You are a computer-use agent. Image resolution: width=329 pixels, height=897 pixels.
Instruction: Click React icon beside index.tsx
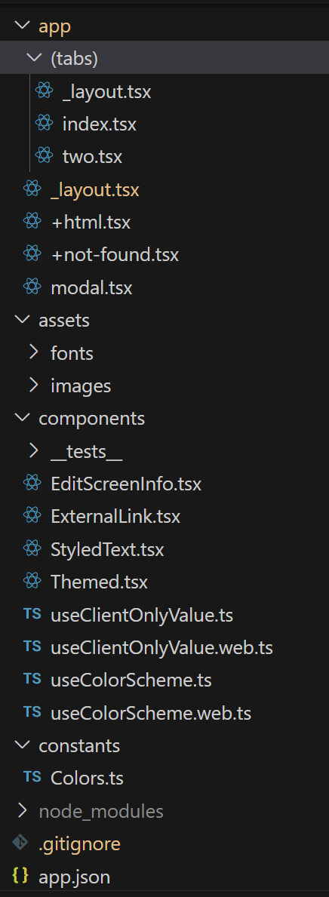click(44, 122)
